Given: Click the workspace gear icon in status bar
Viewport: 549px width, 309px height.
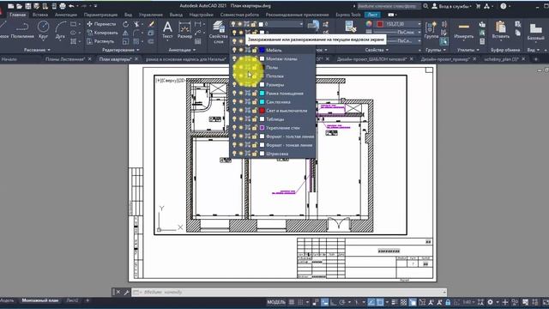Looking at the screenshot, I should coord(490,302).
